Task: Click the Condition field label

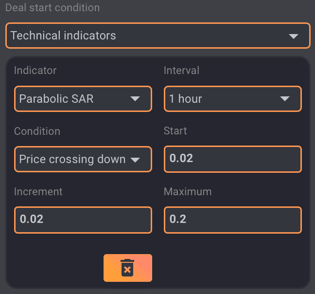Action: tap(37, 131)
